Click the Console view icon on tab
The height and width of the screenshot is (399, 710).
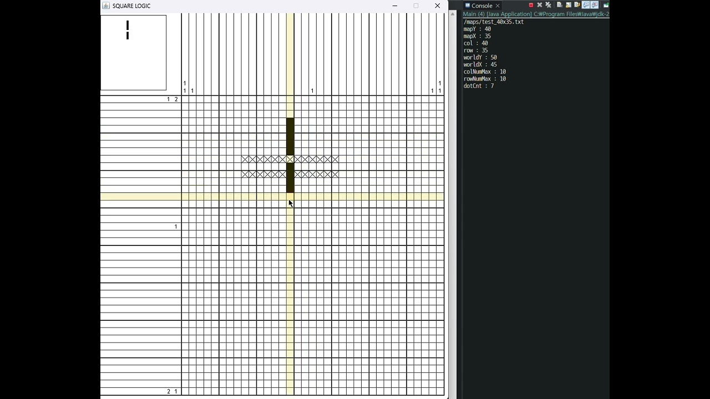[x=467, y=6]
